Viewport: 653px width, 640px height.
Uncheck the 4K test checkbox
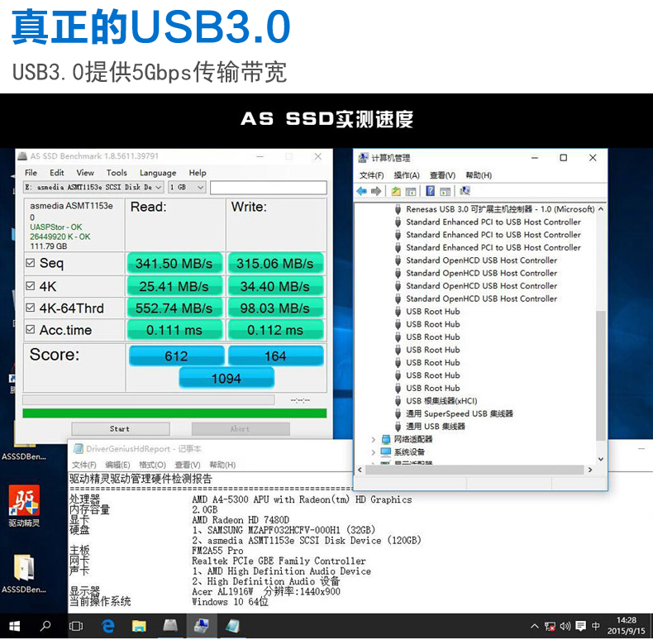click(x=31, y=286)
